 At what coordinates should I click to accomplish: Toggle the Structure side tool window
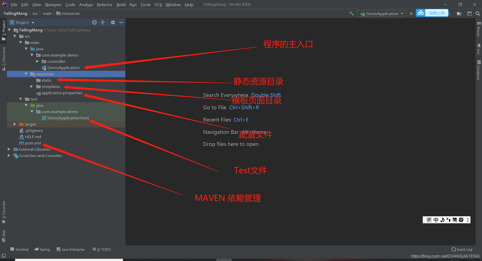pyautogui.click(x=4, y=59)
